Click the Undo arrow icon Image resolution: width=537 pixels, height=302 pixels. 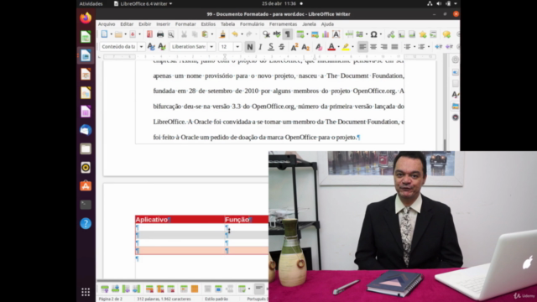tap(235, 34)
